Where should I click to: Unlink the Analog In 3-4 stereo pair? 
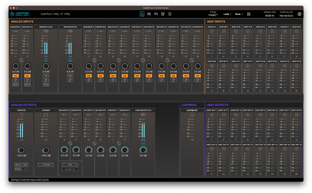[x=46, y=60]
